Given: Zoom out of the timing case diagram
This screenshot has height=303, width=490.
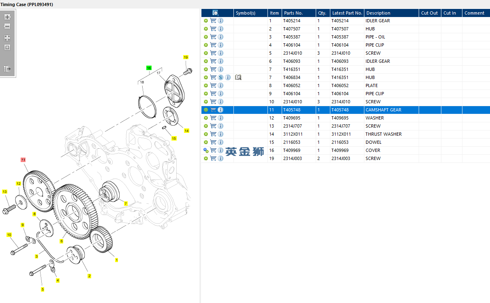Looking at the screenshot, I should pos(7,26).
